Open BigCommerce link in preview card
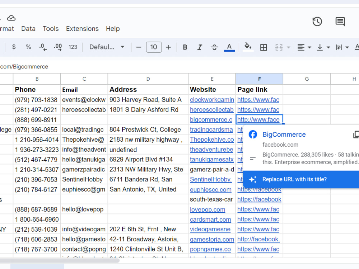 [284, 134]
